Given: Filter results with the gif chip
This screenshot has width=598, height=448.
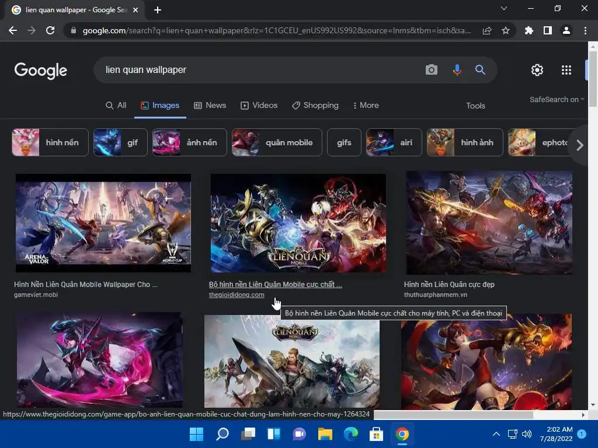Looking at the screenshot, I should [120, 142].
